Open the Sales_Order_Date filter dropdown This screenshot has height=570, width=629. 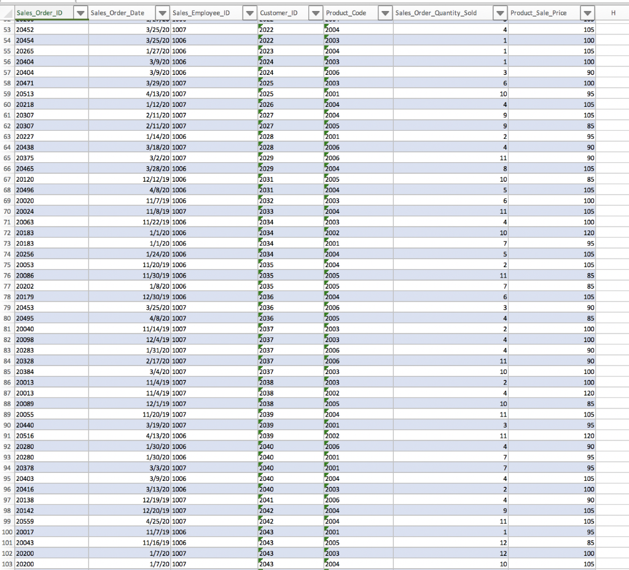pyautogui.click(x=162, y=12)
